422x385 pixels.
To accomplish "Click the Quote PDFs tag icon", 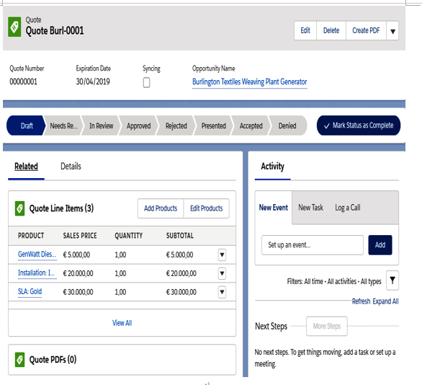I will (x=19, y=359).
